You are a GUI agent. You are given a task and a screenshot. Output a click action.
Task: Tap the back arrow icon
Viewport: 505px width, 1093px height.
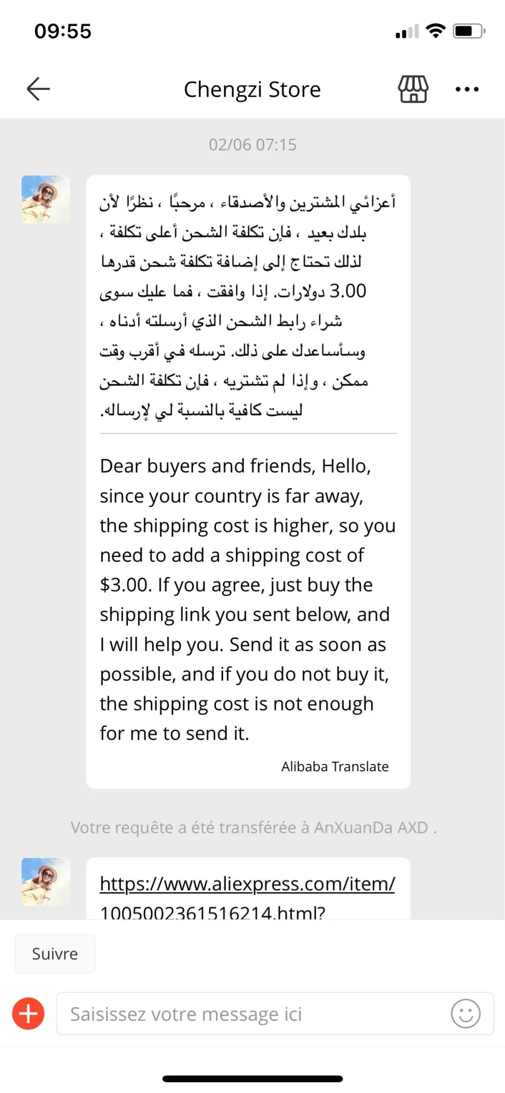click(x=38, y=89)
